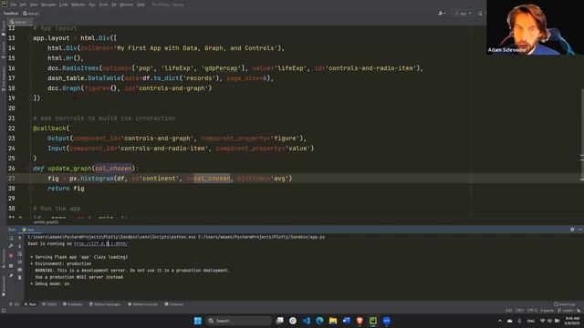Screen dimensions: 584x328
Task: Click the taskbar Search box
Action: click(239, 321)
